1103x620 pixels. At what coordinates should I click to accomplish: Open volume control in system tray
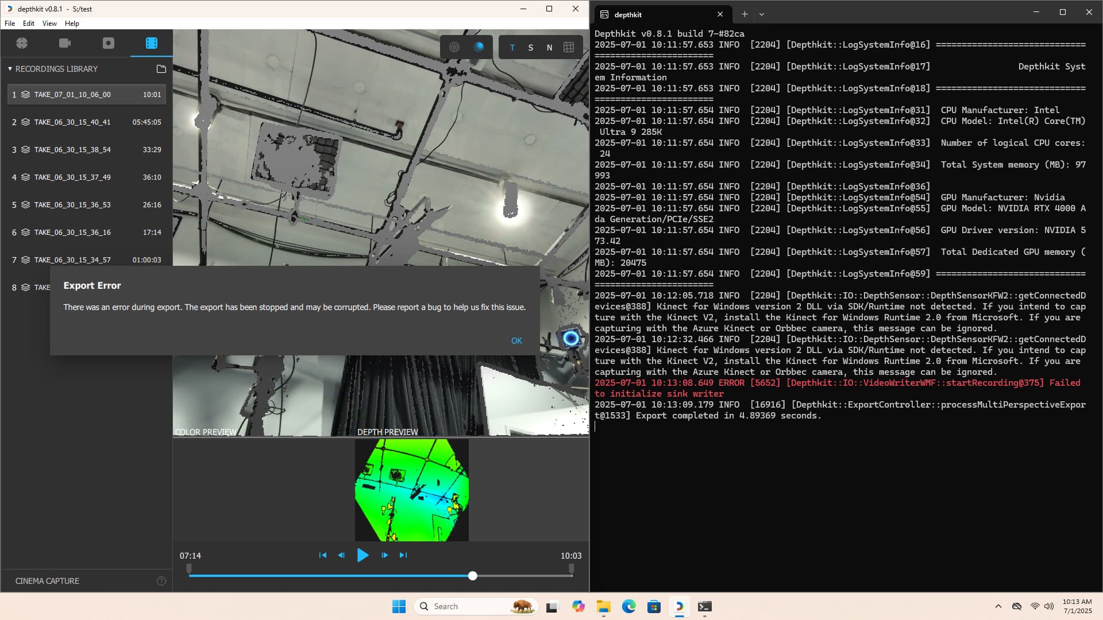[x=1049, y=606]
